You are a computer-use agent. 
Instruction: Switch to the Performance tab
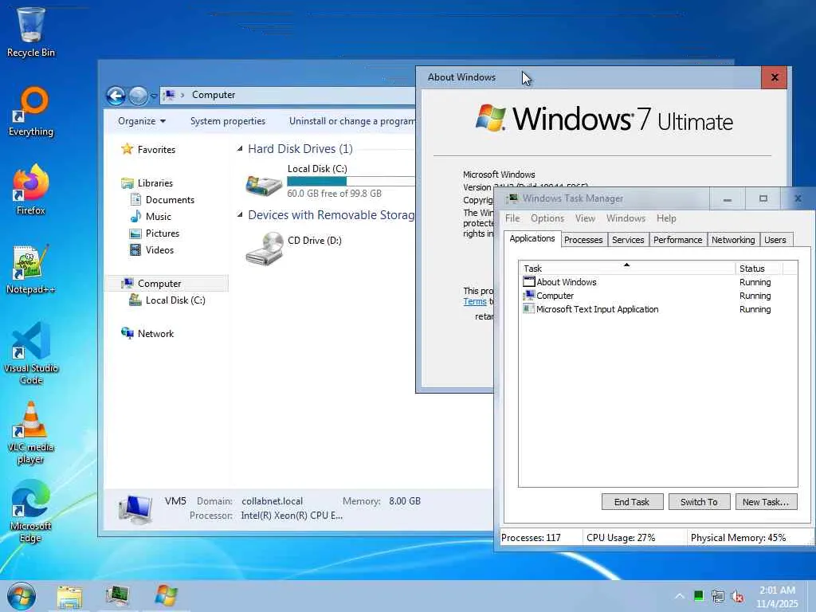[x=677, y=240]
